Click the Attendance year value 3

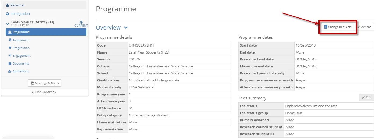pyautogui.click(x=130, y=101)
